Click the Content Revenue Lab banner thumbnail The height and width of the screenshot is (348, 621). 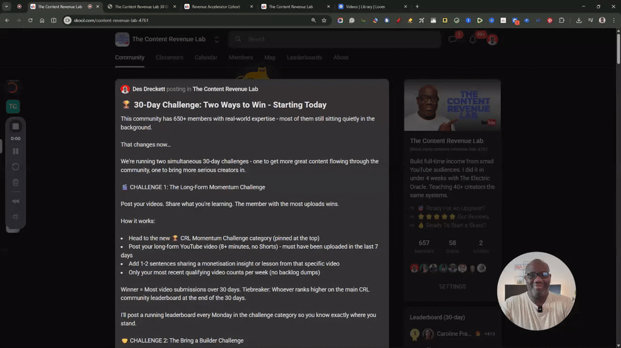(x=452, y=105)
